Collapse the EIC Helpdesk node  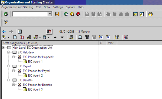[8, 52]
